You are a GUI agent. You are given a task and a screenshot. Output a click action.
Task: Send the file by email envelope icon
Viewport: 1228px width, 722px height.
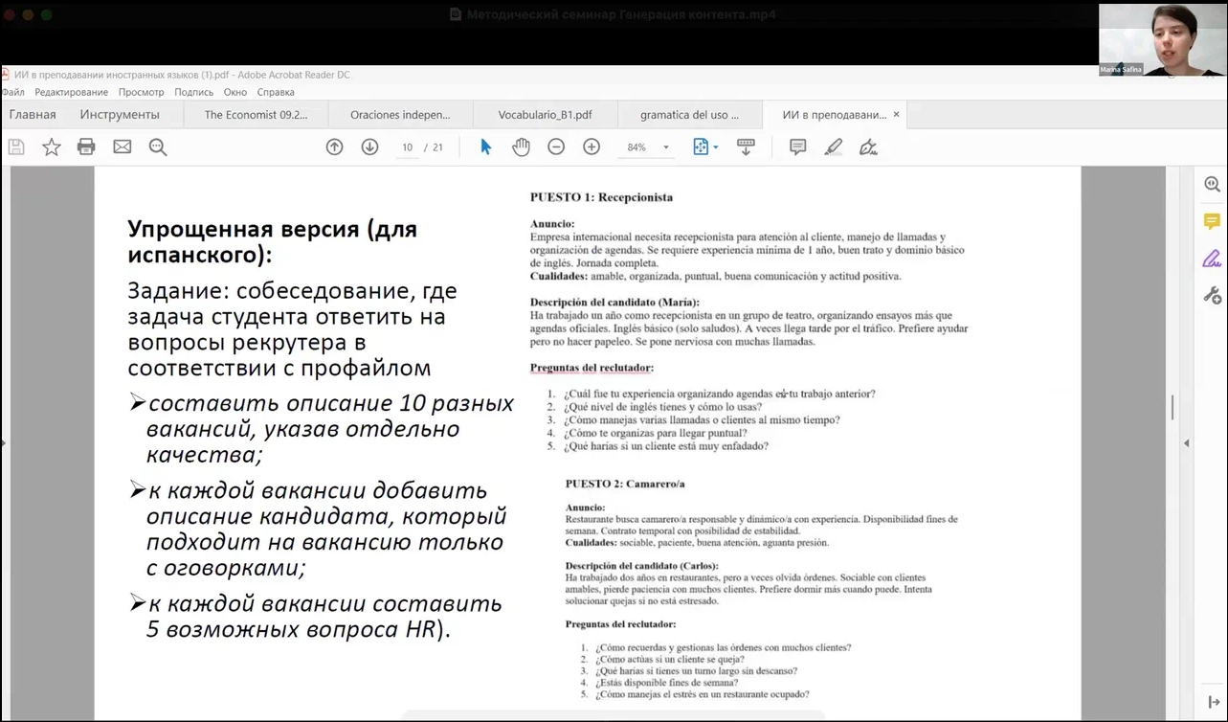click(x=122, y=147)
